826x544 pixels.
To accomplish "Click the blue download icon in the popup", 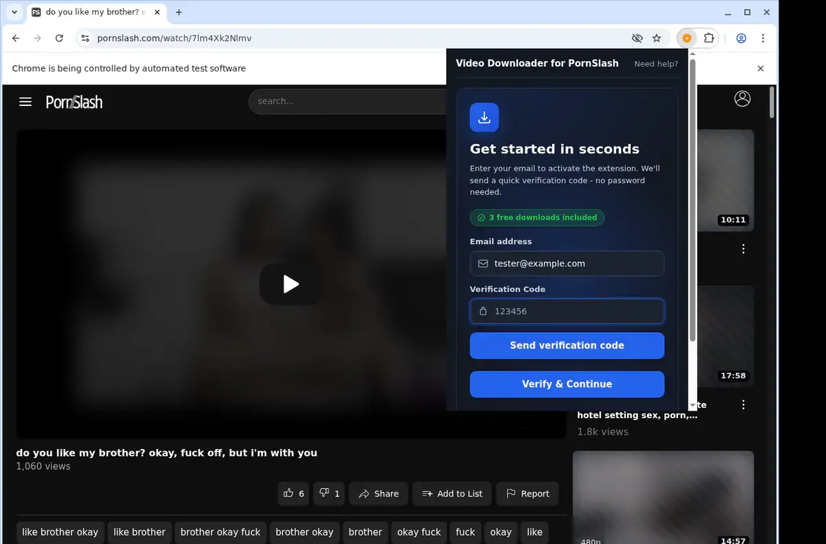I will pos(484,118).
